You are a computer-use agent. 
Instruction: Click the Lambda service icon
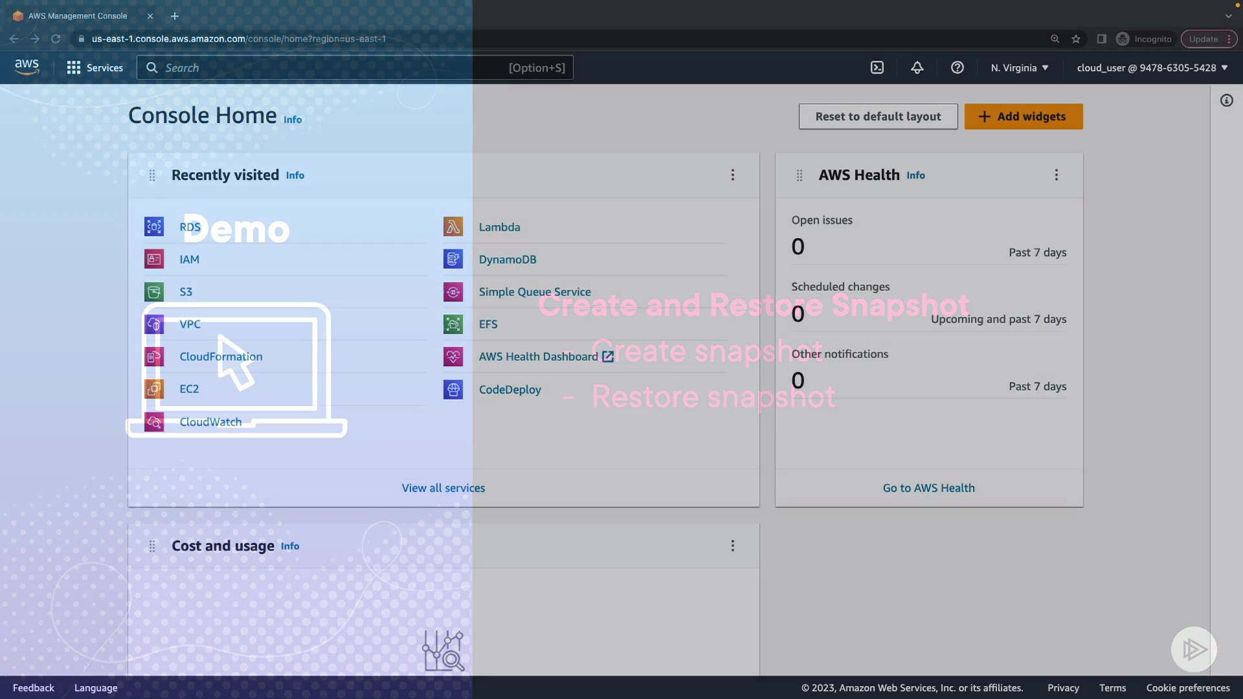point(453,227)
